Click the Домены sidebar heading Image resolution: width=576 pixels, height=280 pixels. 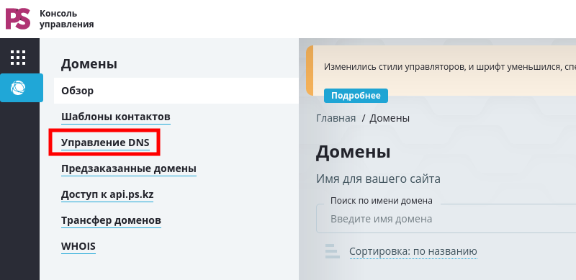[89, 64]
